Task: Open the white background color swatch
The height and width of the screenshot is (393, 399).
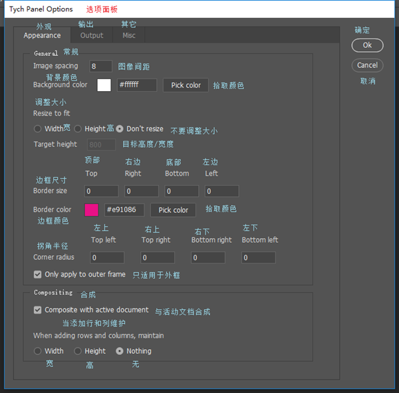Action: click(104, 85)
